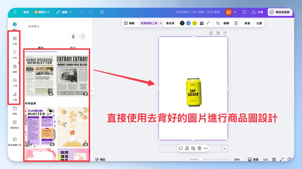Delete with the trash can icon
Viewport: 302px width, 169px height.
199,148
